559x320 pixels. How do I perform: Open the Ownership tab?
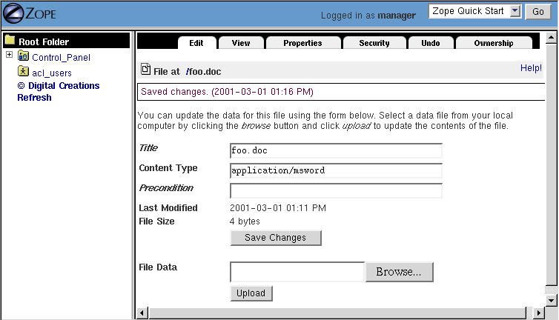pyautogui.click(x=494, y=43)
